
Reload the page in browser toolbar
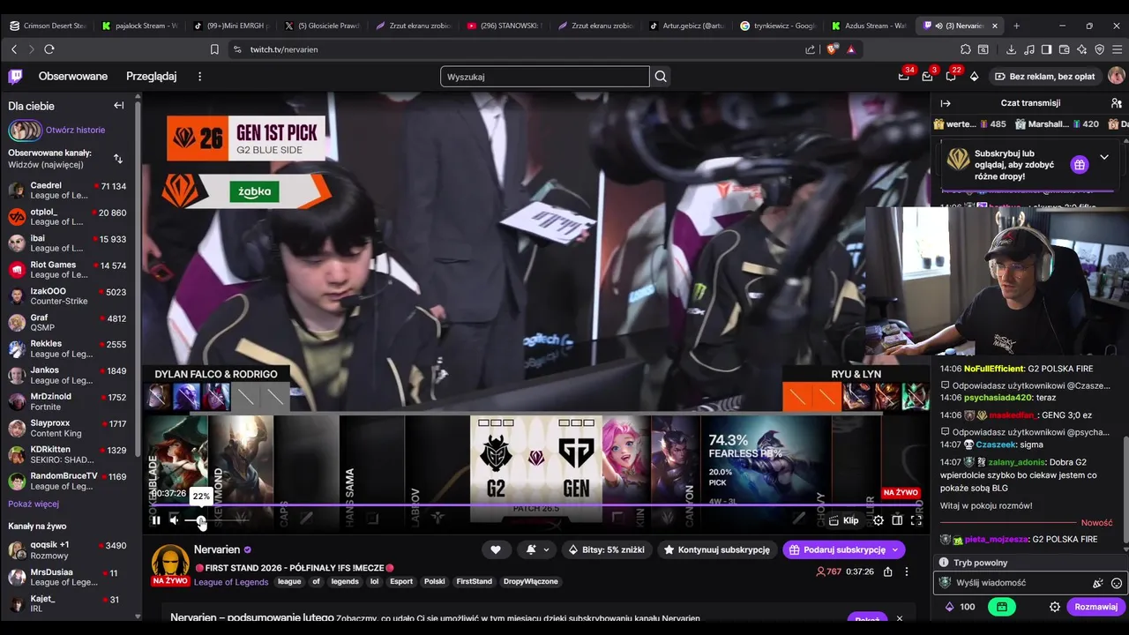49,49
